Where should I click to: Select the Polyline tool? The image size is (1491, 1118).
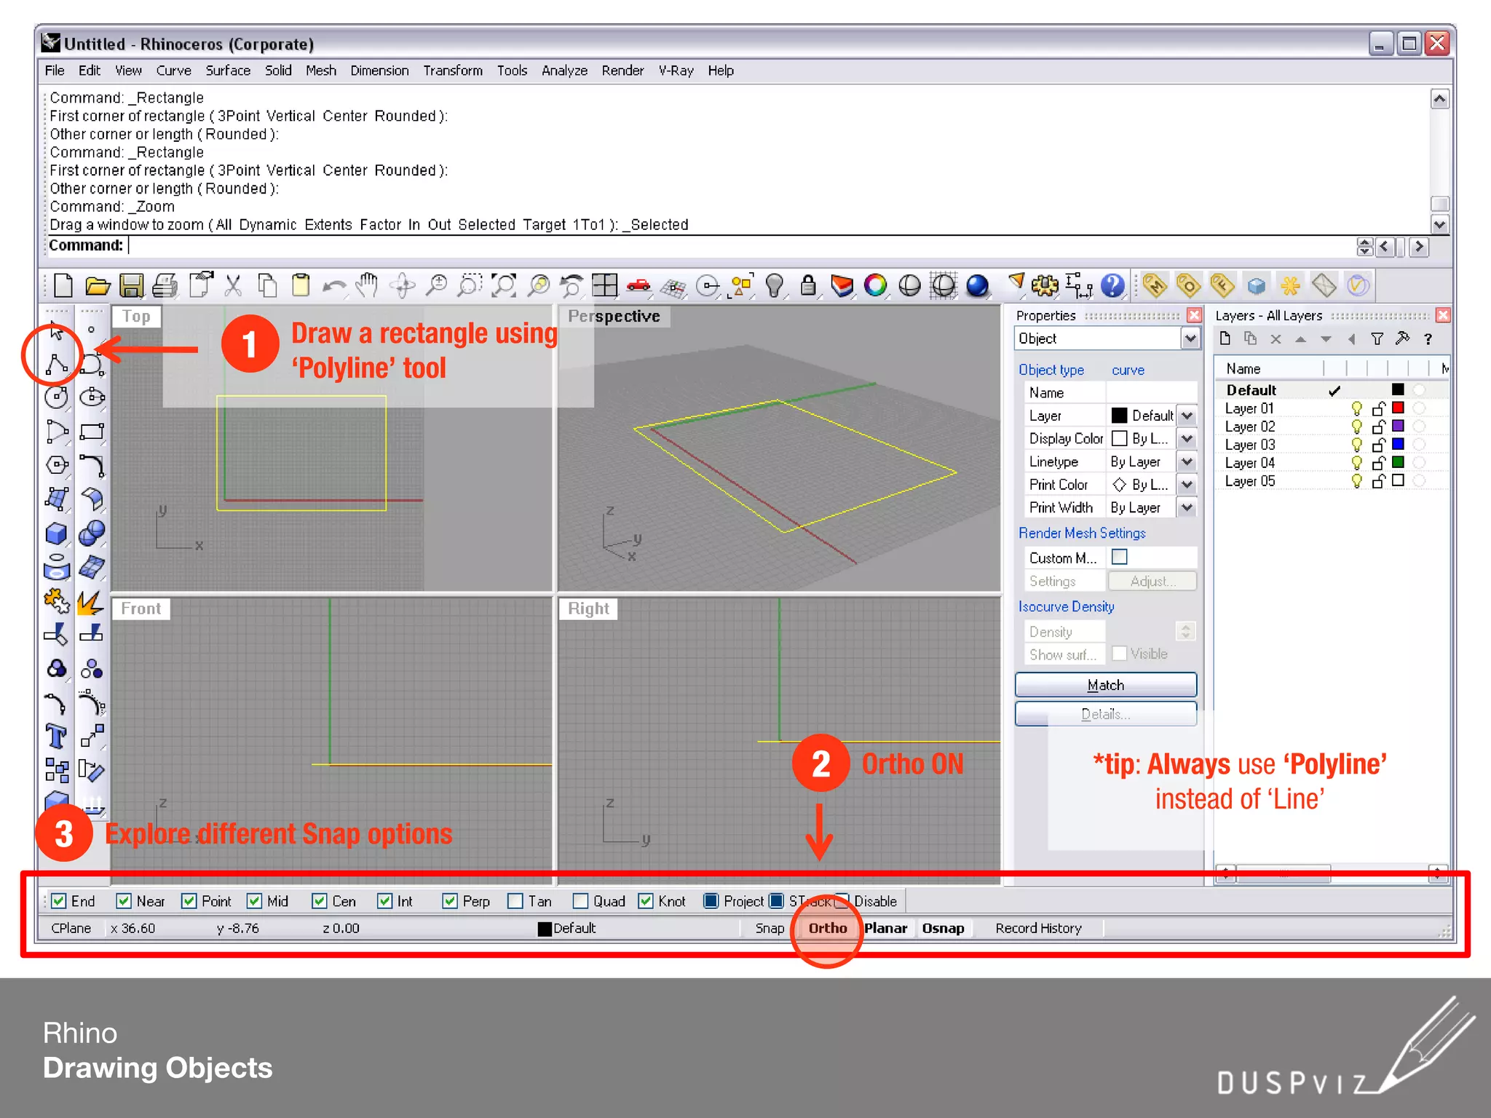tap(56, 363)
